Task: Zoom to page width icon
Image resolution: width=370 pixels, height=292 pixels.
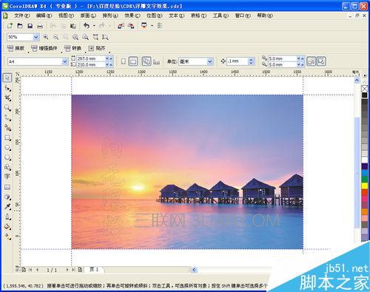Action: 95,37
